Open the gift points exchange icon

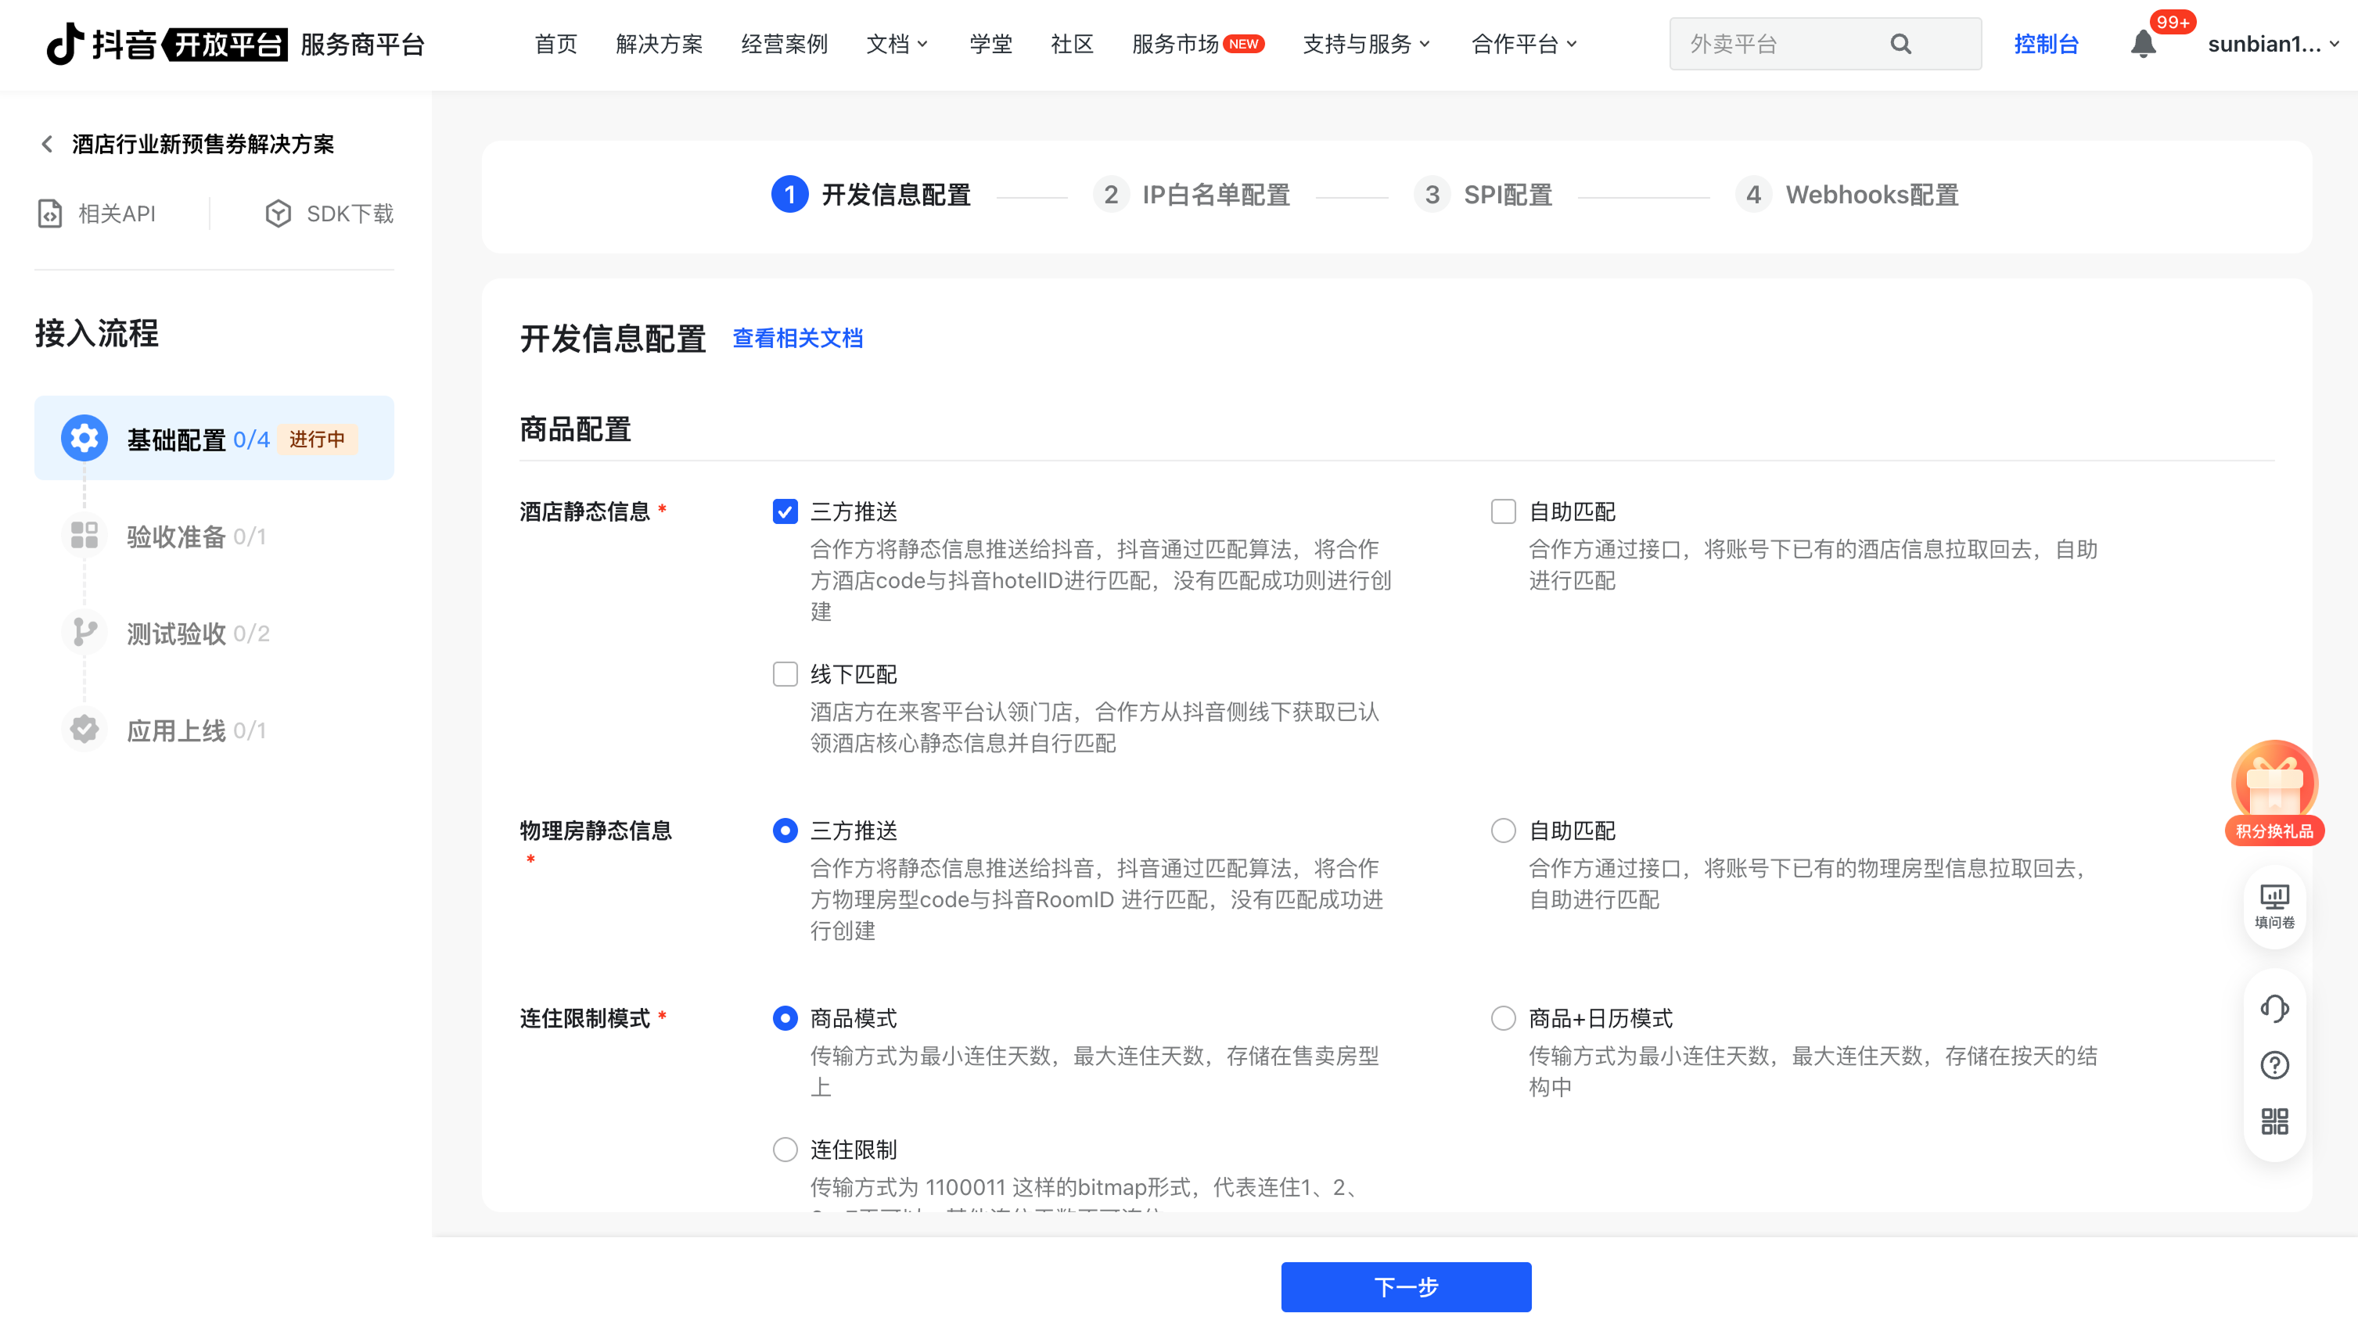[2274, 791]
